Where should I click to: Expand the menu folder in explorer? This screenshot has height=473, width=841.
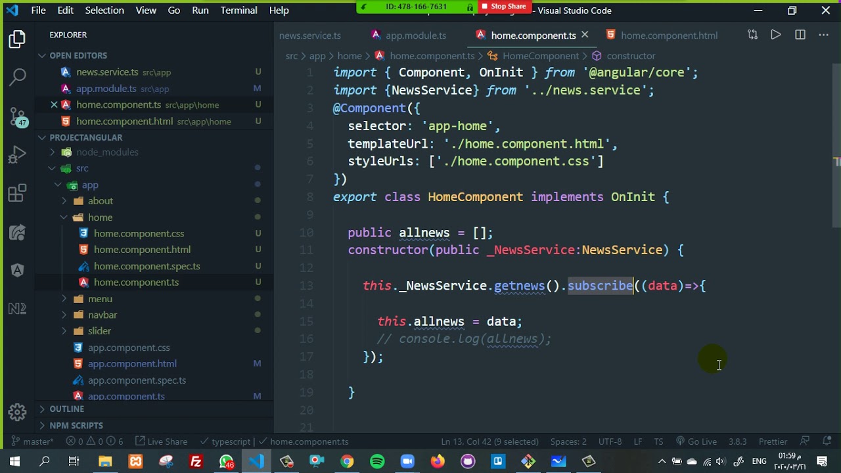pos(100,298)
